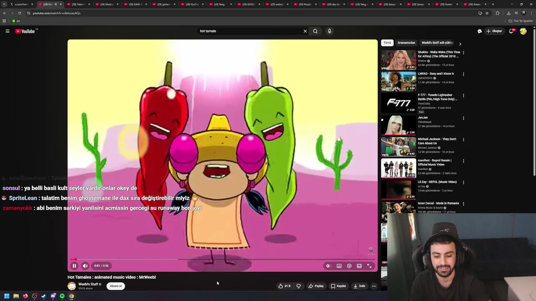Open a new browser tab
The width and height of the screenshot is (536, 301).
(493, 4)
